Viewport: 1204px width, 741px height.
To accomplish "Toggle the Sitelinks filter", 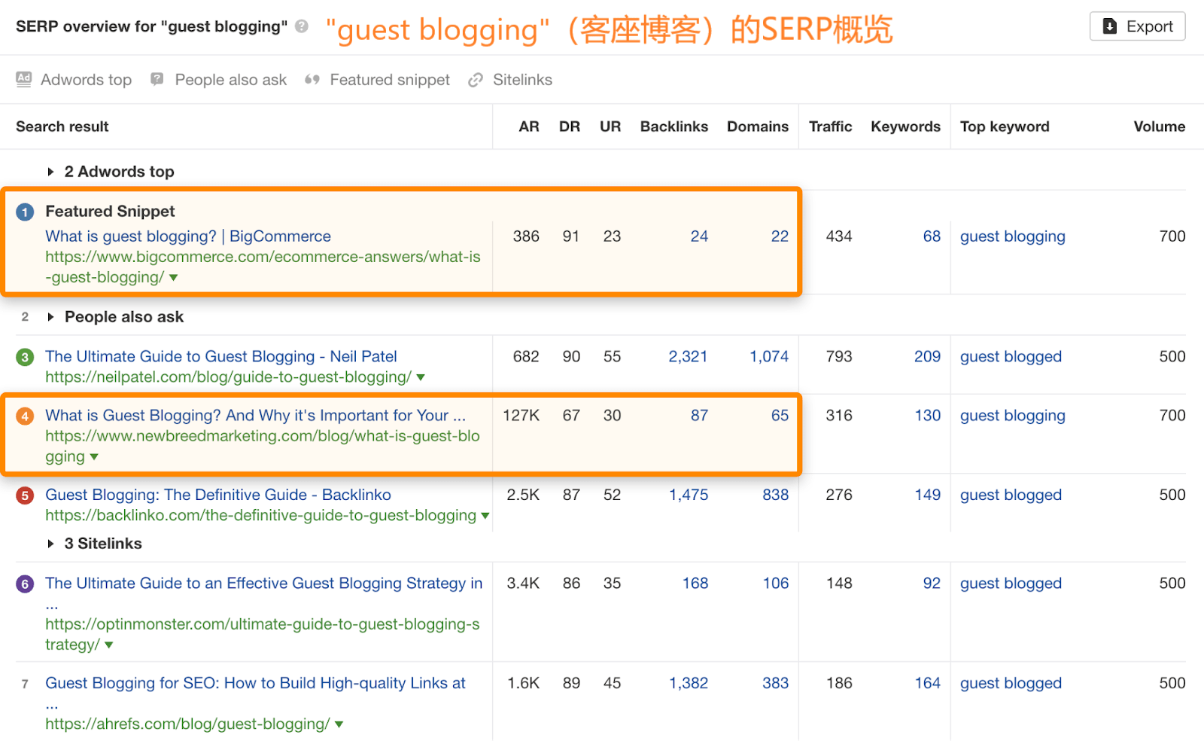I will click(522, 79).
